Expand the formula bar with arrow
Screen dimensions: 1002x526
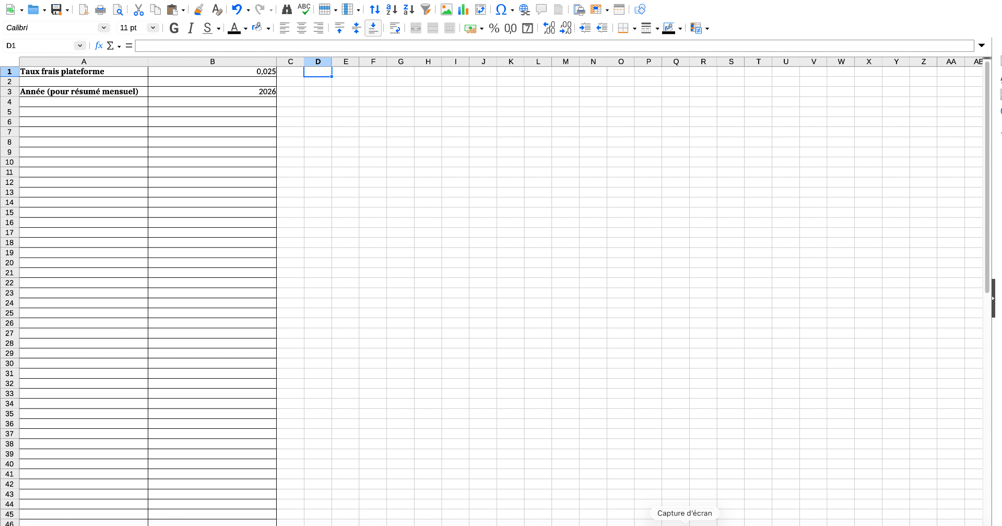point(982,46)
